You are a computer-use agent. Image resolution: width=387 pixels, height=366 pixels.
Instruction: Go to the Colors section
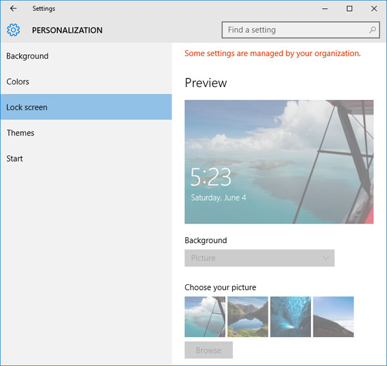(18, 82)
